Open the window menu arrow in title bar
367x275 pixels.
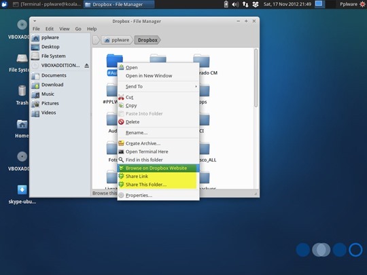(x=35, y=21)
